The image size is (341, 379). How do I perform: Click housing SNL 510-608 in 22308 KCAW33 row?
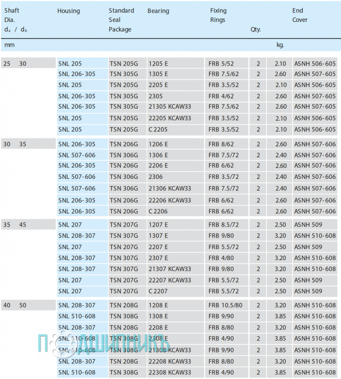click(77, 373)
